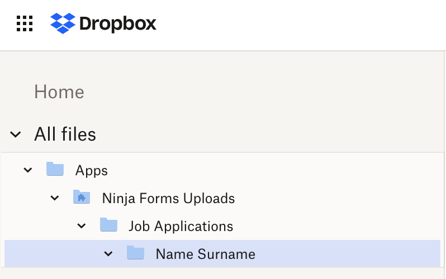Click the Dropbox logo icon
Screen dimensions: 446x279
[63, 23]
